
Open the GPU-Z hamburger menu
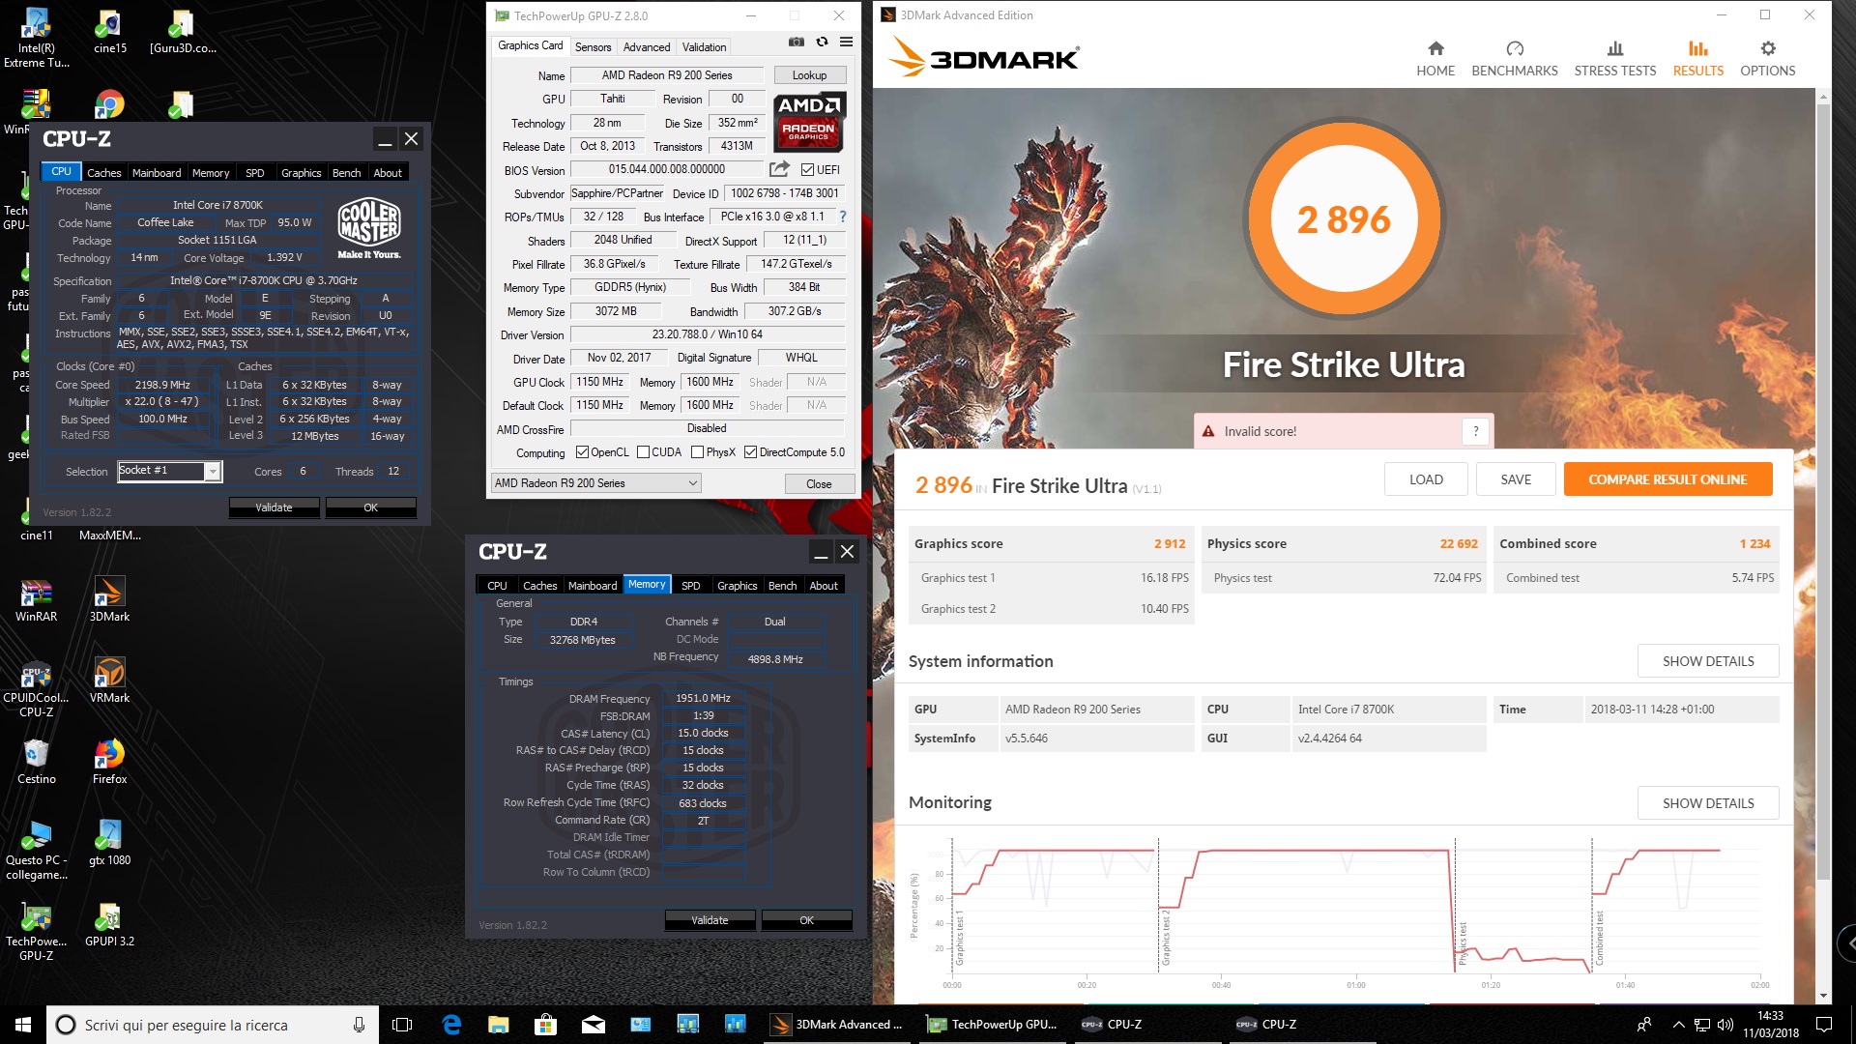point(846,43)
